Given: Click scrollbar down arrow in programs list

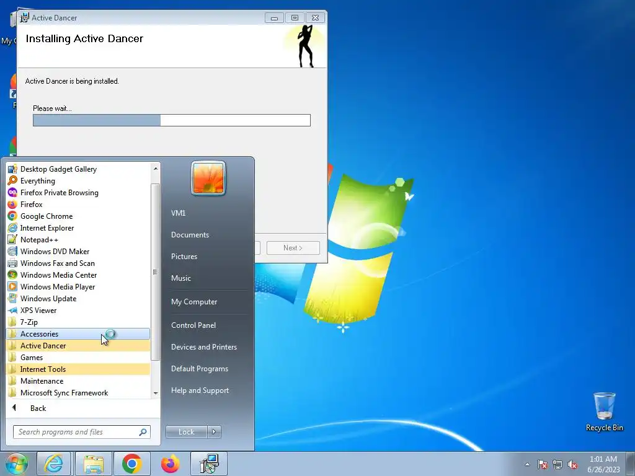Looking at the screenshot, I should pyautogui.click(x=156, y=394).
